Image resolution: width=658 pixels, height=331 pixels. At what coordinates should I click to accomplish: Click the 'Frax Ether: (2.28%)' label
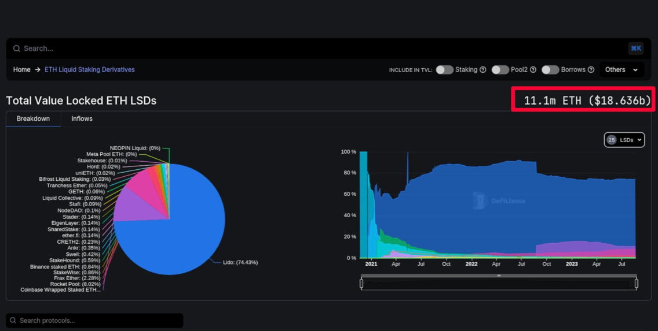[x=77, y=278]
